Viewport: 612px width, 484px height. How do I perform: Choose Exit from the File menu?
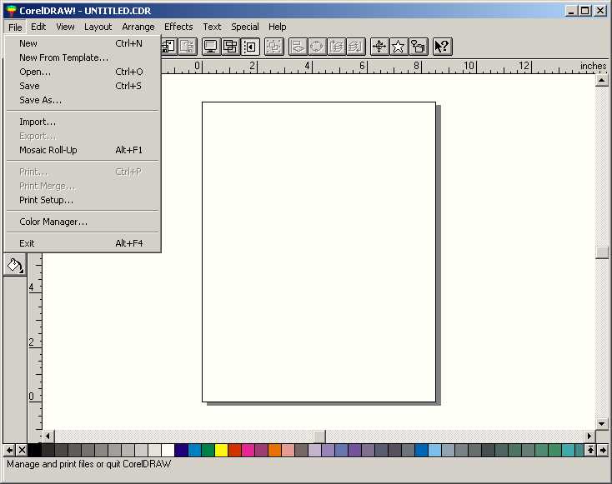[28, 243]
